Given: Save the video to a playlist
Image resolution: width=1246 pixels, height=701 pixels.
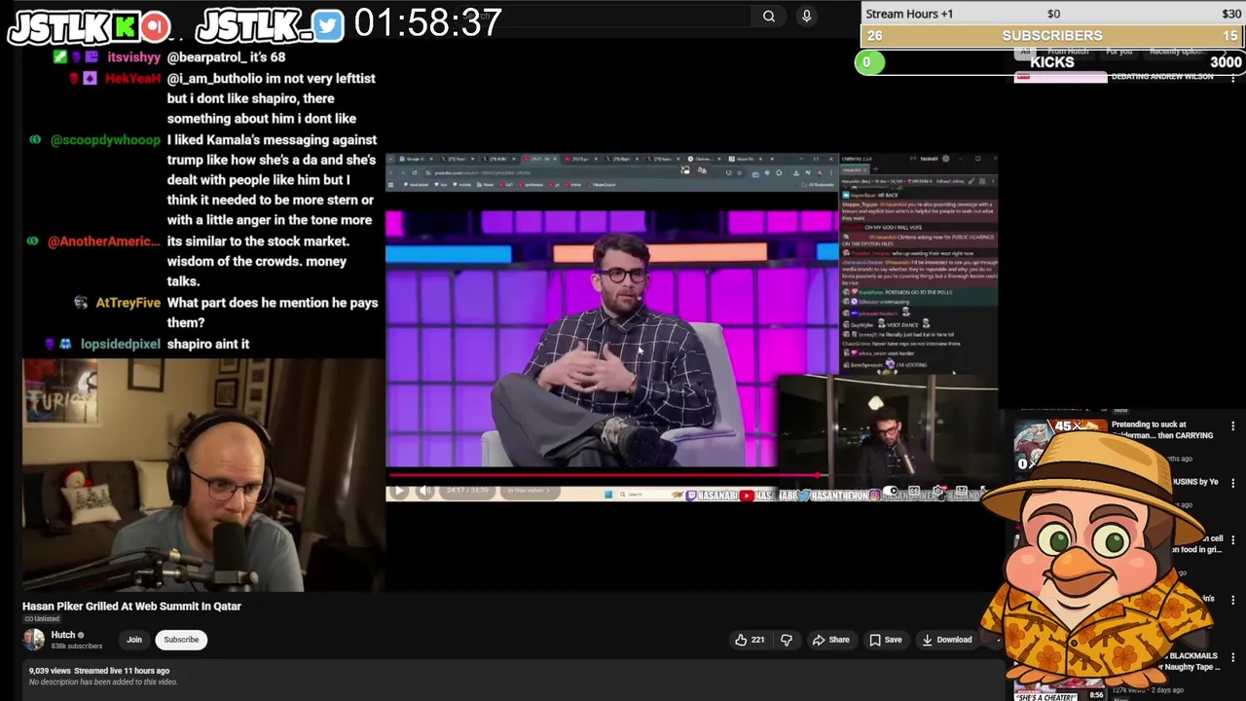Looking at the screenshot, I should (885, 640).
